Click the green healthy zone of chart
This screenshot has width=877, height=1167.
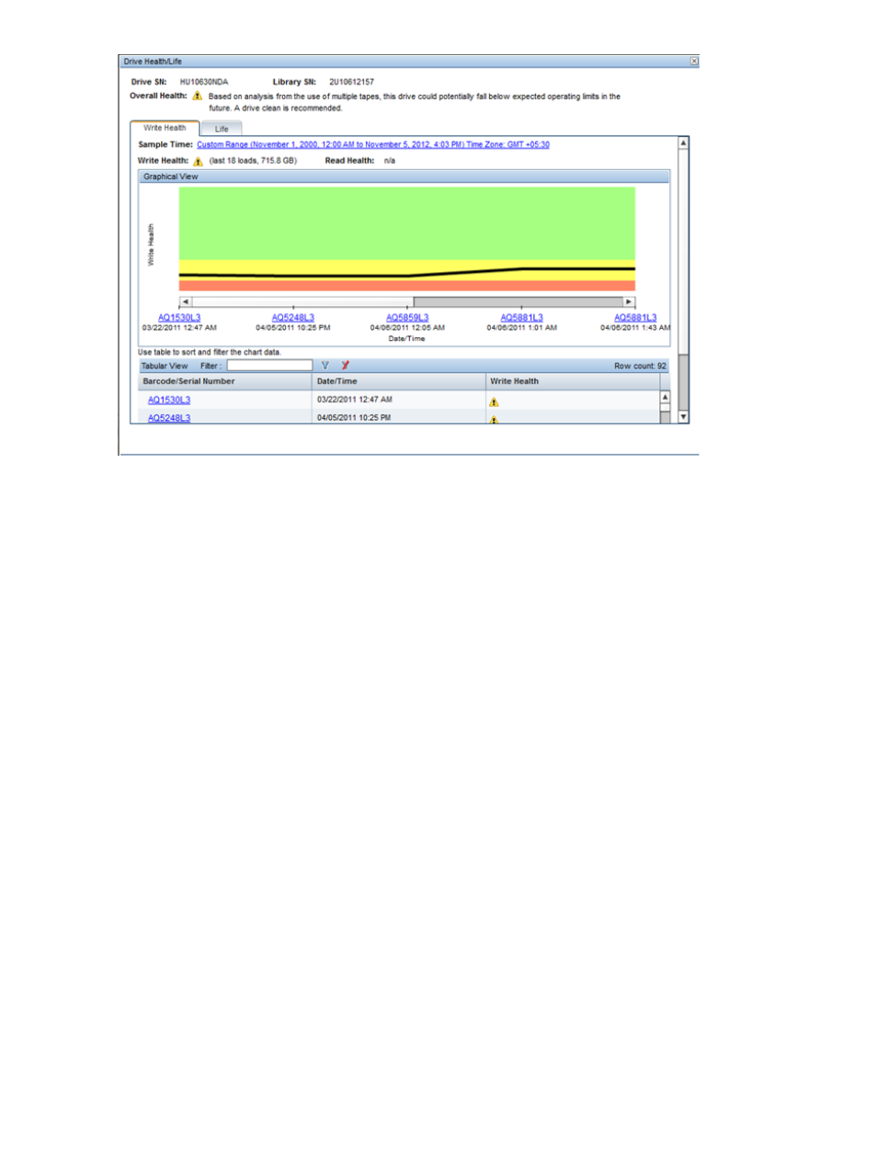pos(407,223)
